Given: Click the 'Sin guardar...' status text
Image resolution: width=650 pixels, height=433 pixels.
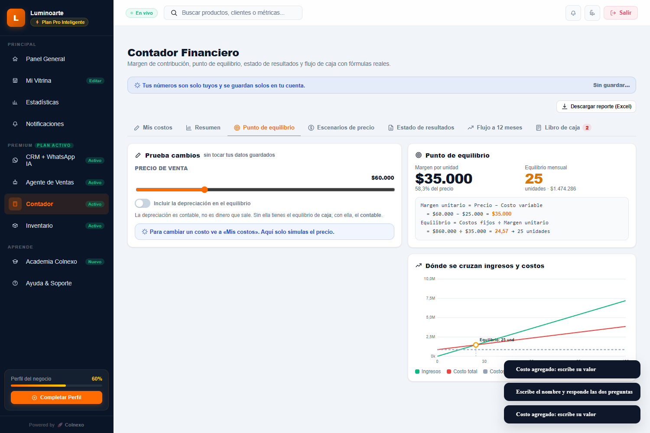Looking at the screenshot, I should pyautogui.click(x=611, y=85).
